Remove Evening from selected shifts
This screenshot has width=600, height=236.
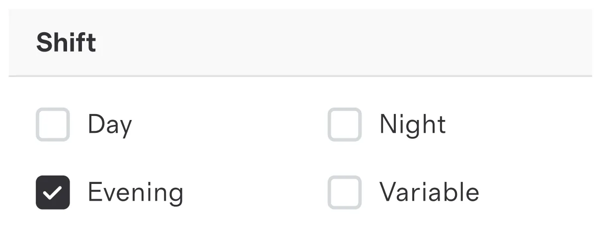(53, 192)
